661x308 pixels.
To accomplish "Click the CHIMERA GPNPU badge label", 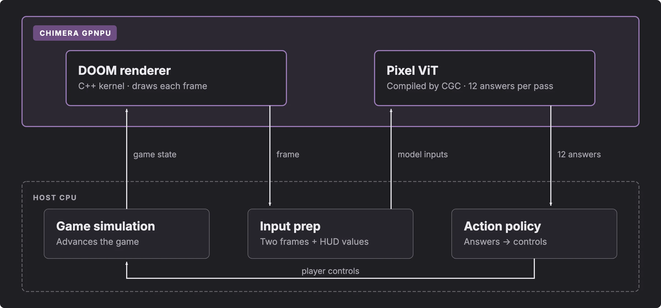I will (75, 33).
